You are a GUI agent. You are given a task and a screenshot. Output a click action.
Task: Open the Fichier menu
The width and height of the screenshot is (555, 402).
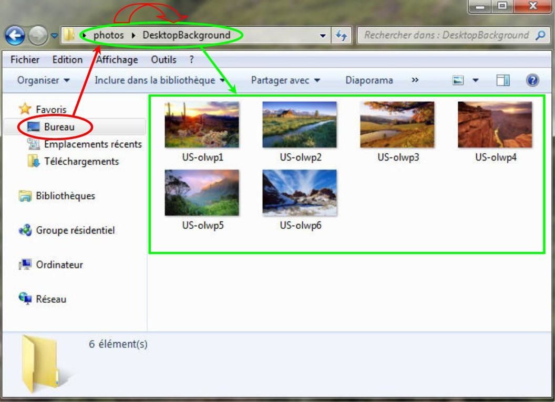[25, 59]
